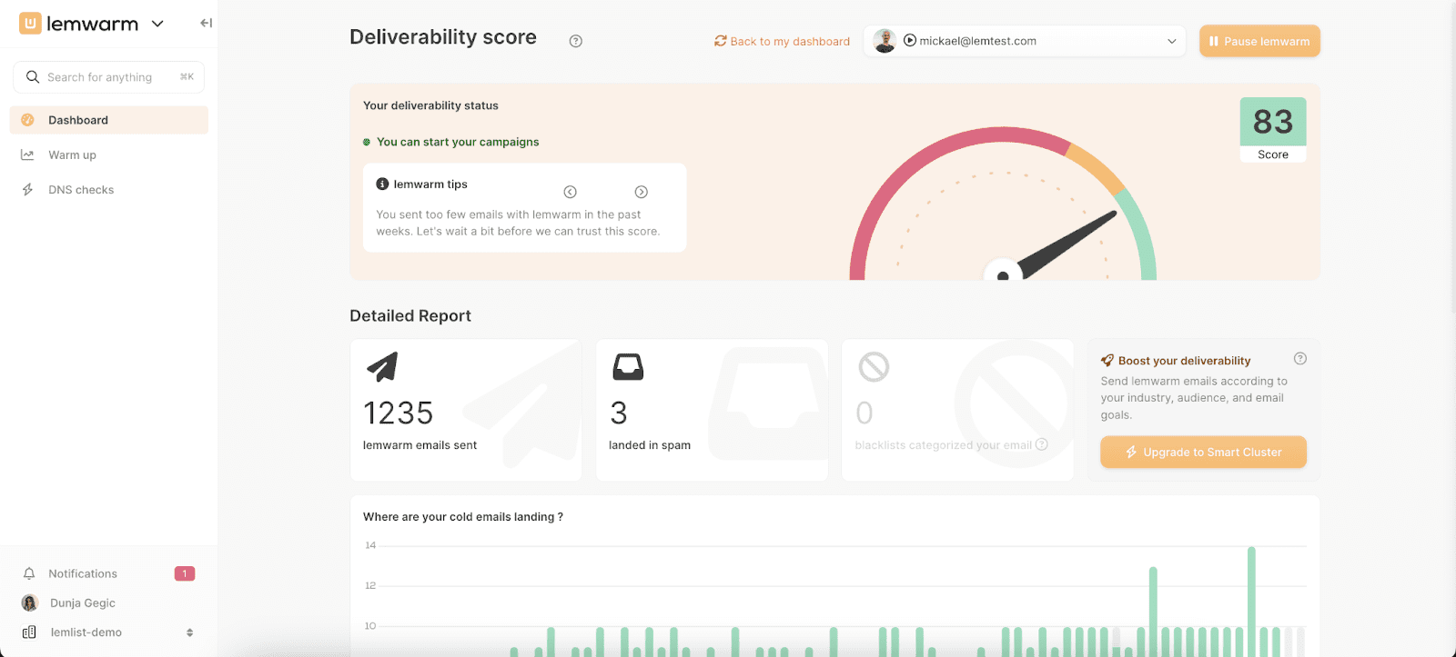The image size is (1456, 657).
Task: Click the '1235' emails sent value
Action: (399, 413)
